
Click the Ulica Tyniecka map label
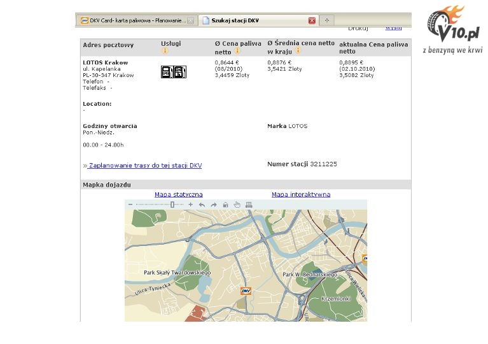[153, 289]
